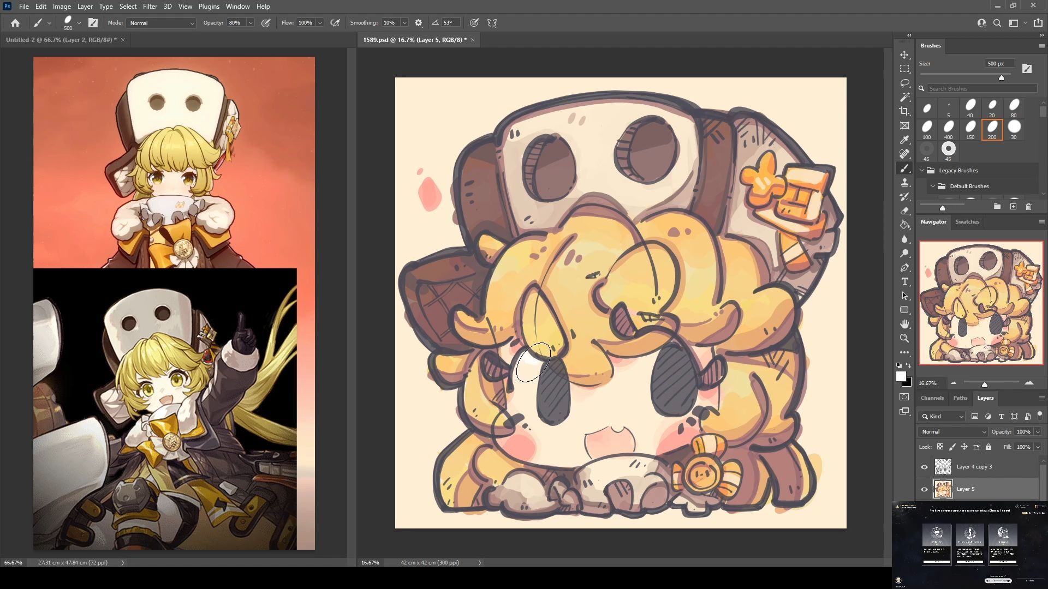The width and height of the screenshot is (1048, 589).
Task: Select the Hand tool
Action: [x=904, y=324]
